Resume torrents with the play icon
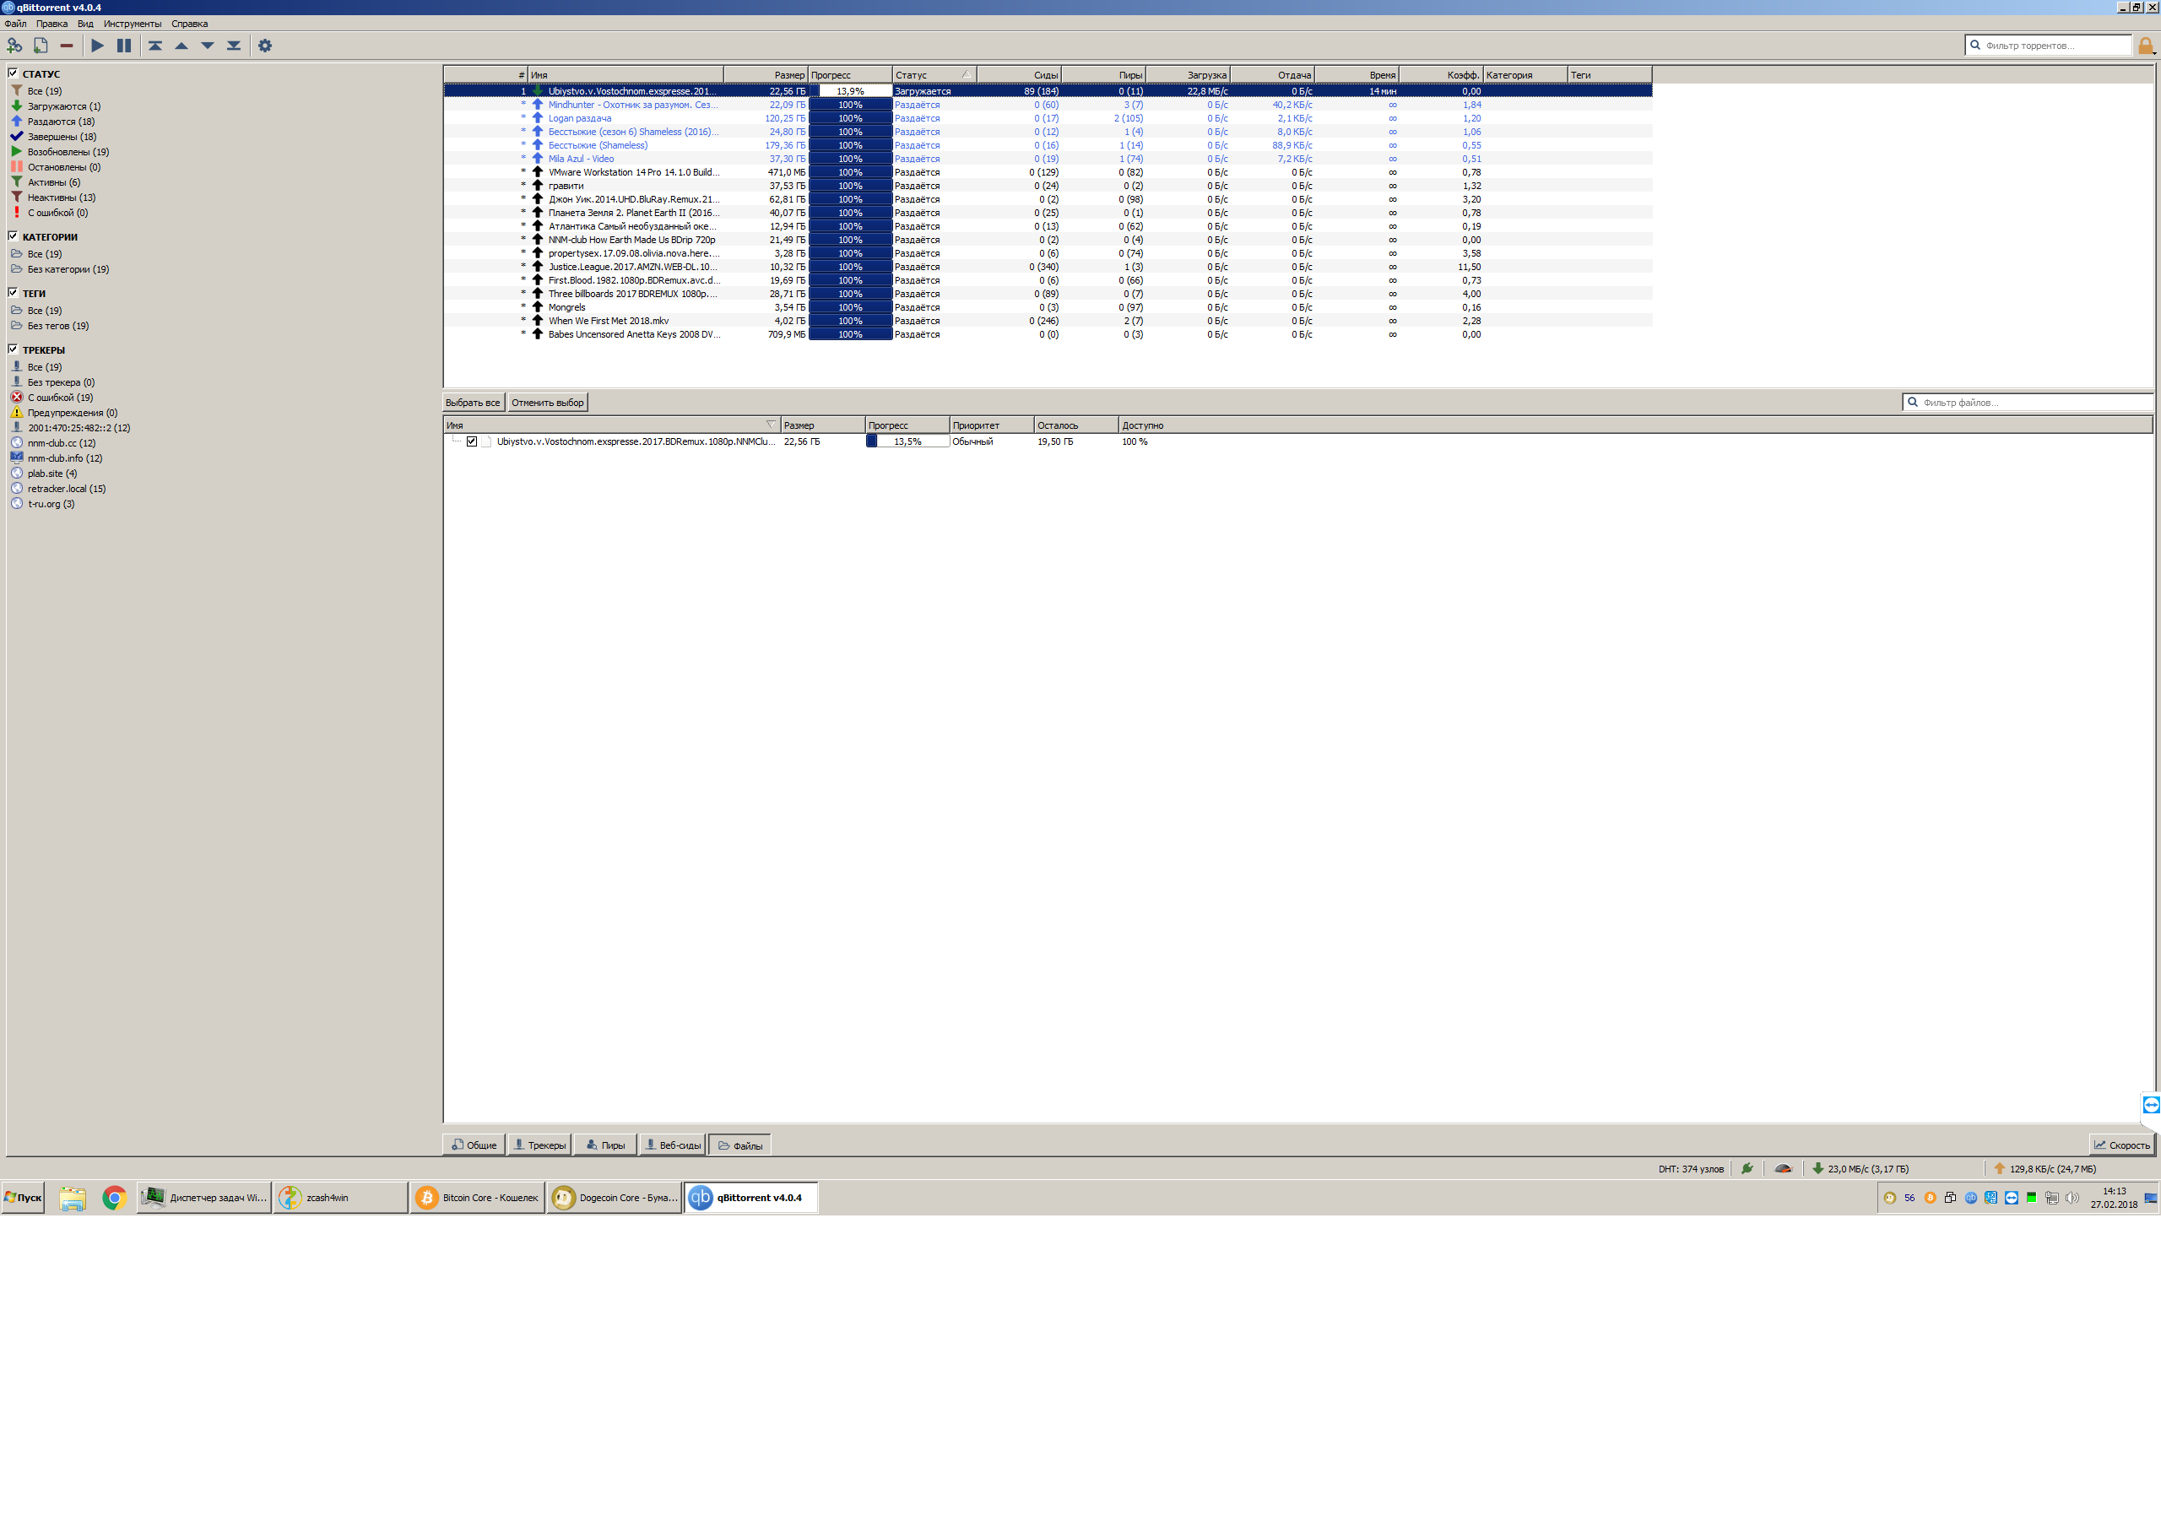 pos(97,46)
